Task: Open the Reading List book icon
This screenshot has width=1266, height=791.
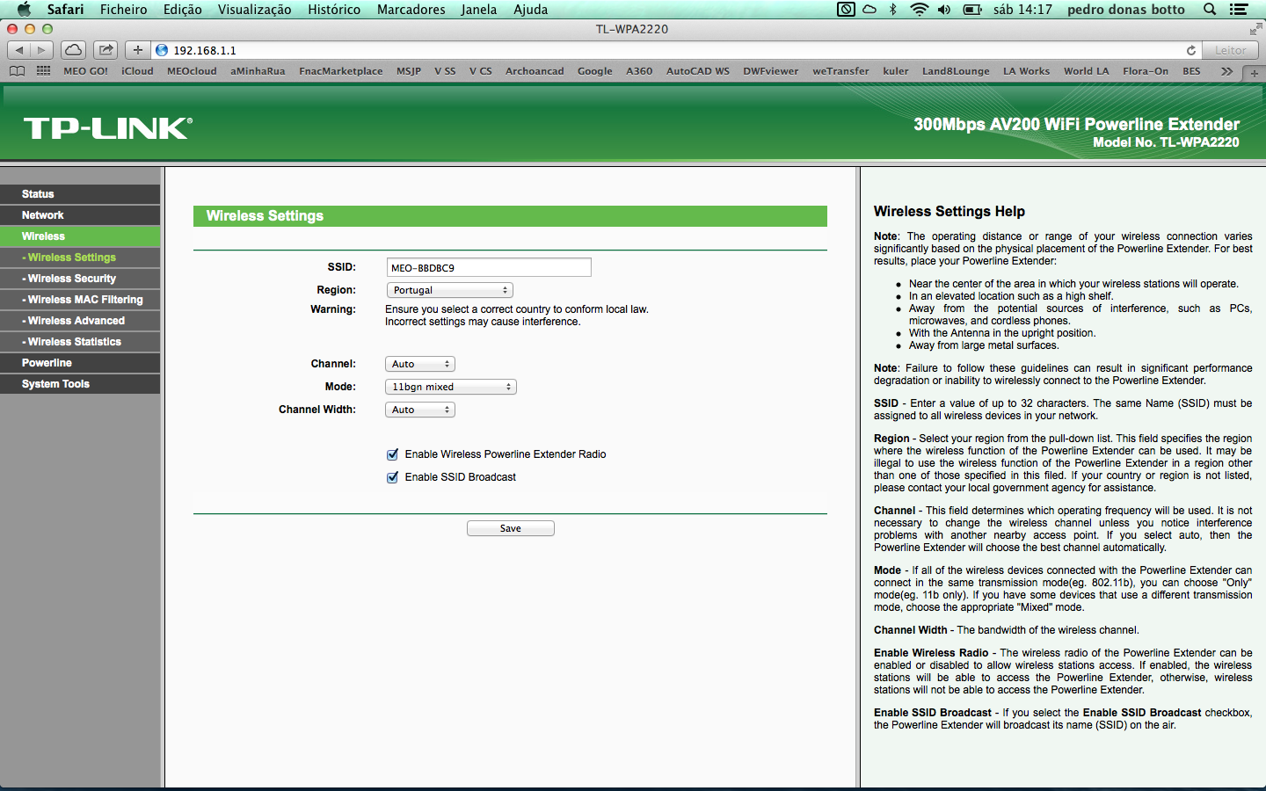Action: tap(17, 71)
